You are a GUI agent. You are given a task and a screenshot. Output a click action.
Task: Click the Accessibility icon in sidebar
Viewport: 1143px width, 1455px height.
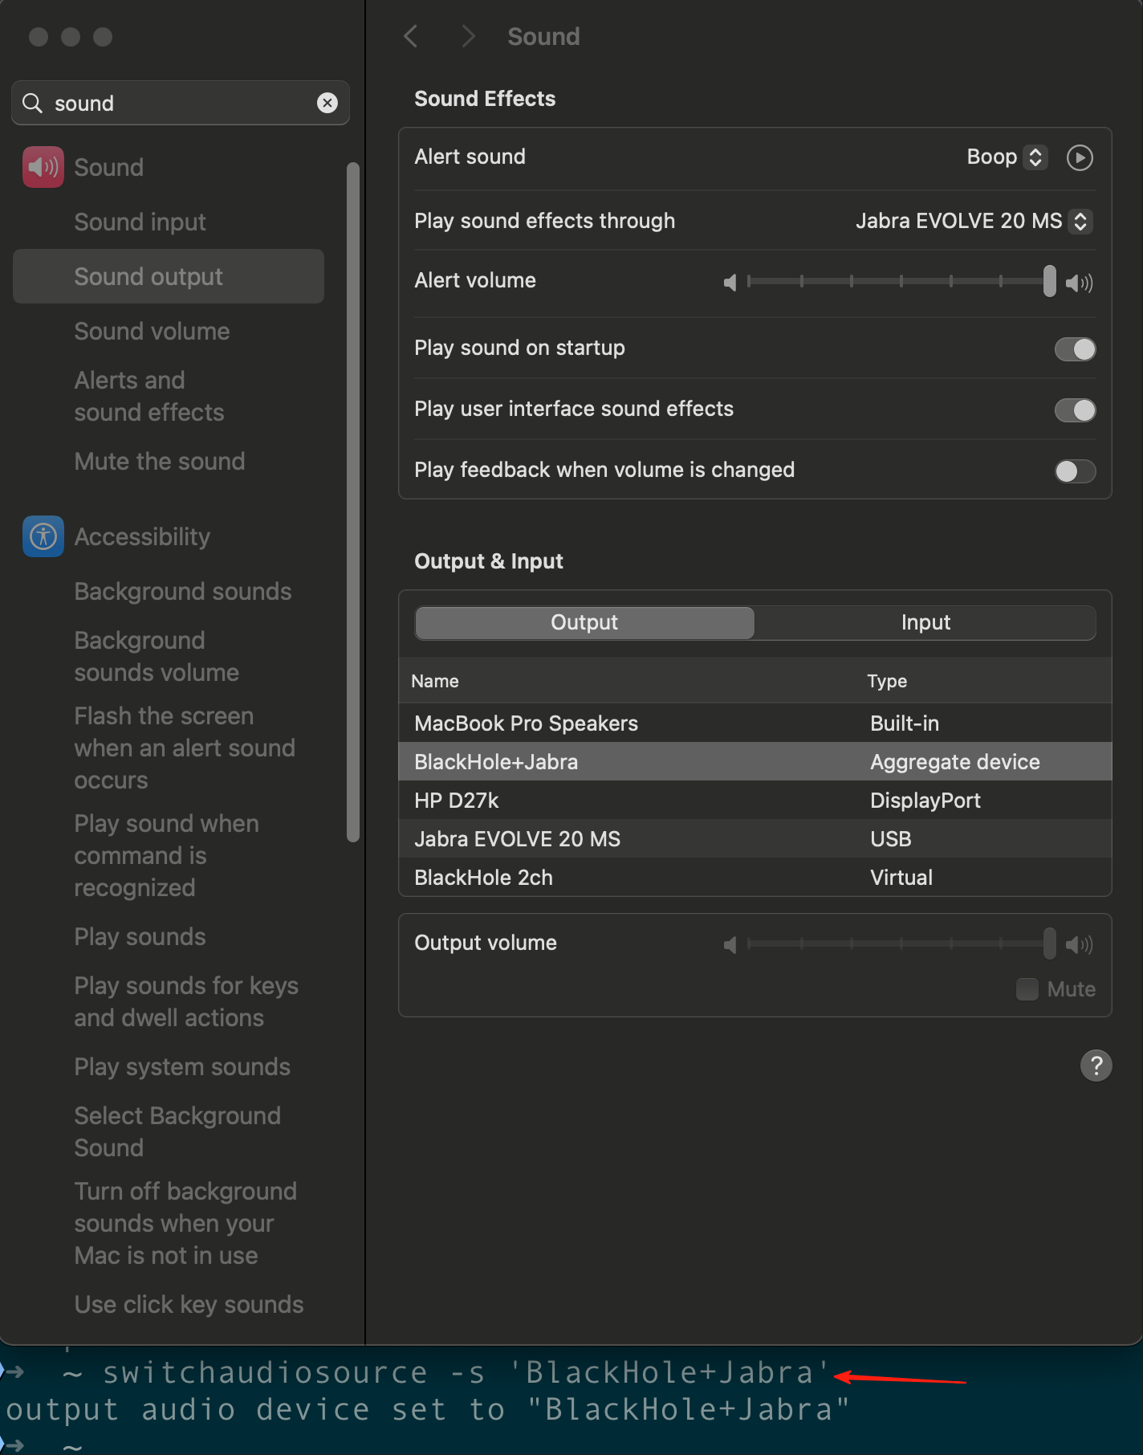(43, 536)
